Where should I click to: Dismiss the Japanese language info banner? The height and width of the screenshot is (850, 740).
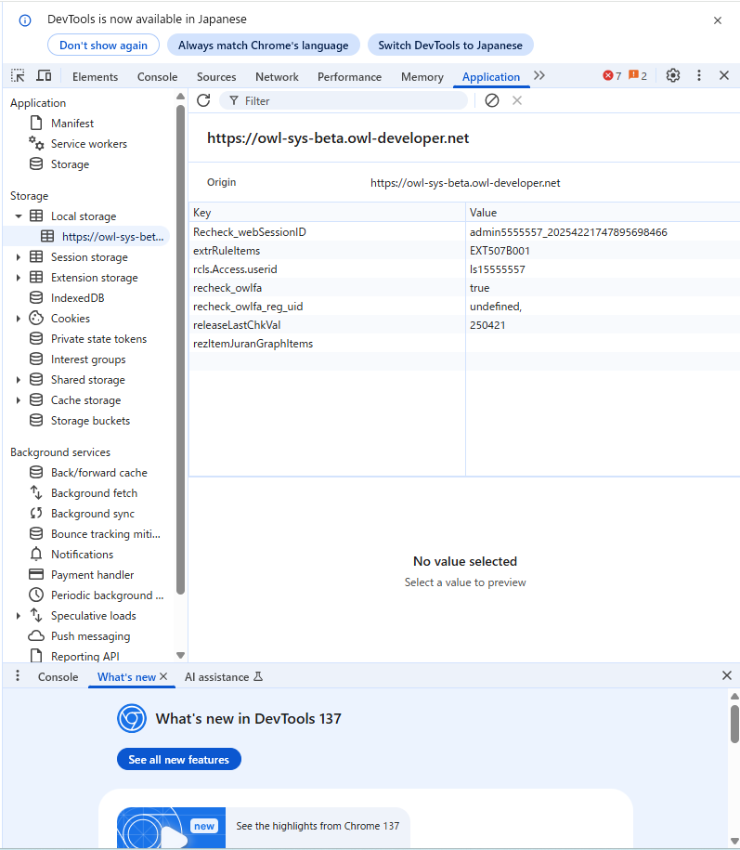tap(717, 20)
